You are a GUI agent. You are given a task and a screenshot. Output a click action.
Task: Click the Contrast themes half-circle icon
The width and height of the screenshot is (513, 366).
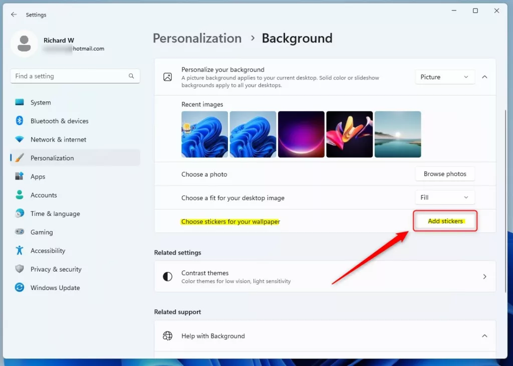[x=167, y=276]
